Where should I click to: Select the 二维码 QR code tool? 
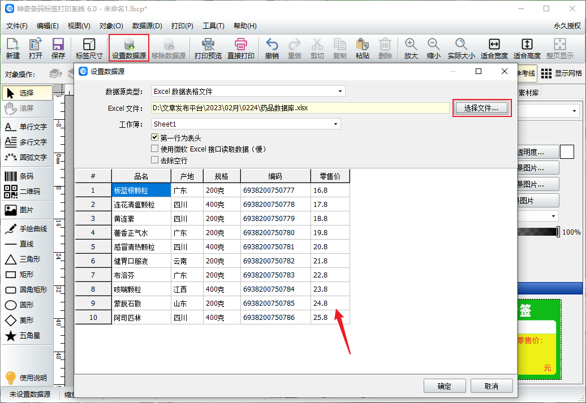coord(27,191)
